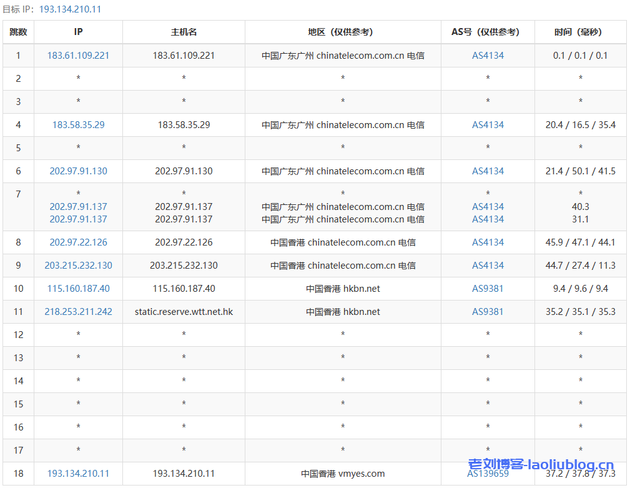Click the 时间（毫秒） column header
630x488 pixels.
coord(580,32)
